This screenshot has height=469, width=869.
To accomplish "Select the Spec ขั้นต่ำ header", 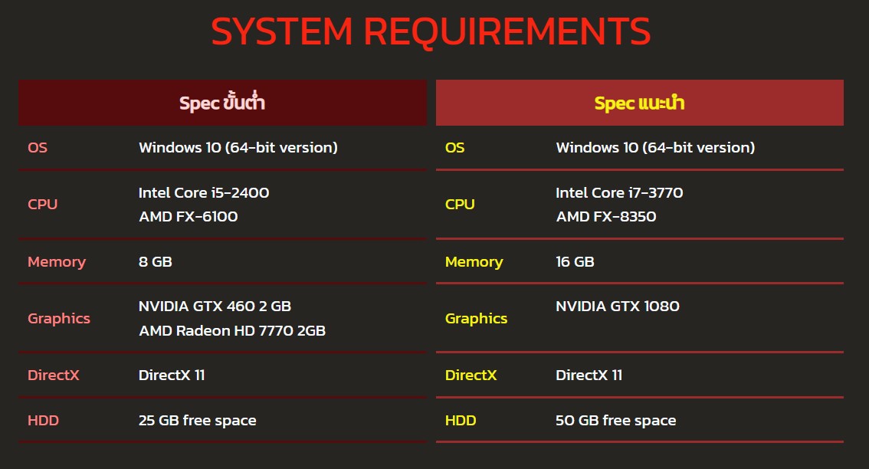I will point(222,103).
